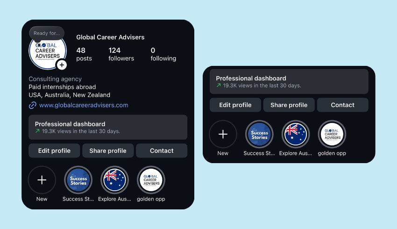Select Australian flag highlight in the smaller card
Screen dimensions: 397x229
point(296,135)
